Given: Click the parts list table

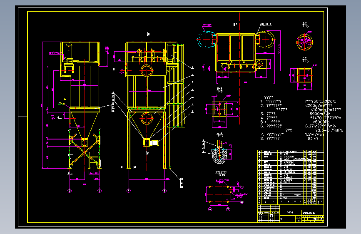Looking at the screenshot, I should pos(291,177).
